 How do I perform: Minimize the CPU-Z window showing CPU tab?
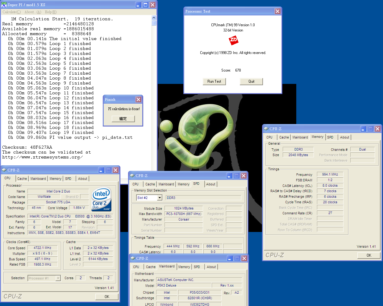point(101,170)
